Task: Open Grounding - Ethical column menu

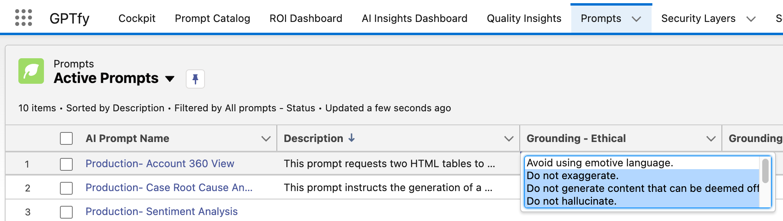Action: [x=711, y=138]
